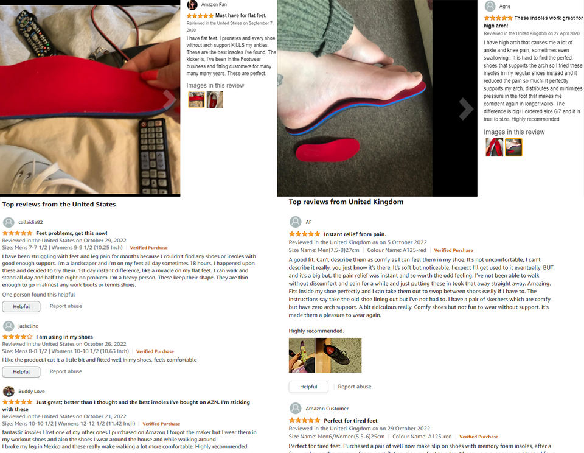The image size is (584, 453).
Task: Mark AF review as Helpful
Action: [x=308, y=387]
